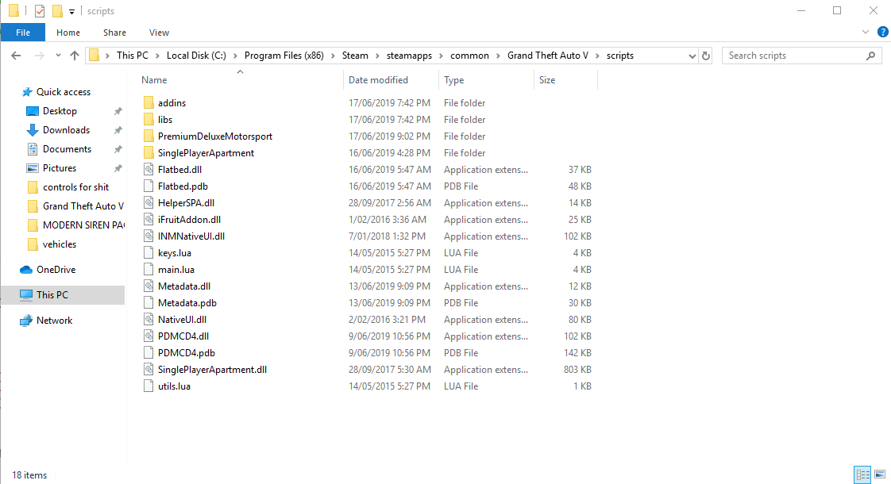The width and height of the screenshot is (891, 484).
Task: Click the Properties quick access toolbar icon
Action: pyautogui.click(x=39, y=11)
